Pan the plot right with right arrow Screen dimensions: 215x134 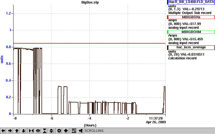click(x=10, y=131)
